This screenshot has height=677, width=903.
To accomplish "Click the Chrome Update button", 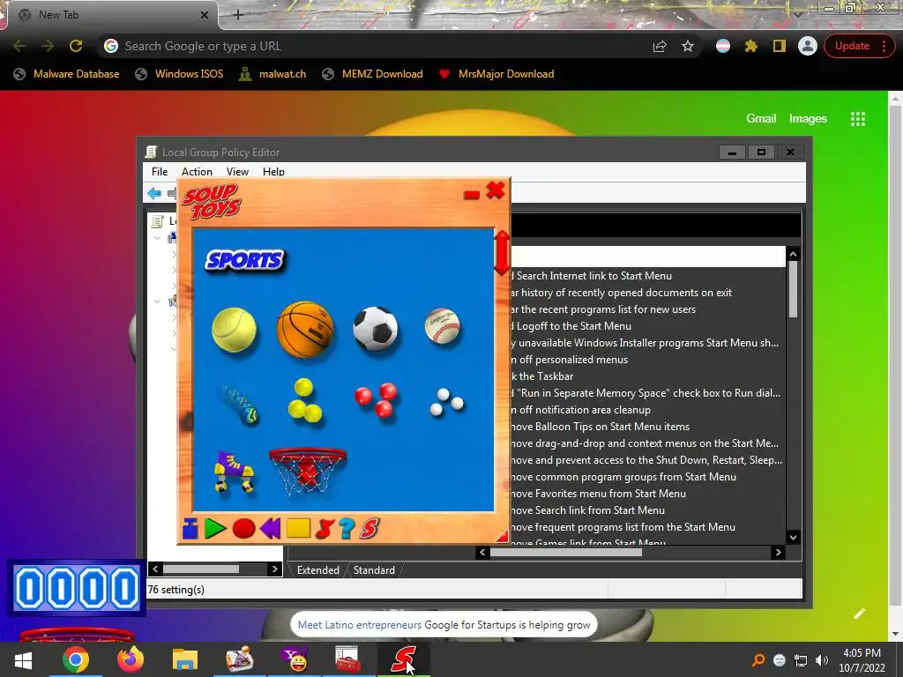I will click(x=859, y=46).
